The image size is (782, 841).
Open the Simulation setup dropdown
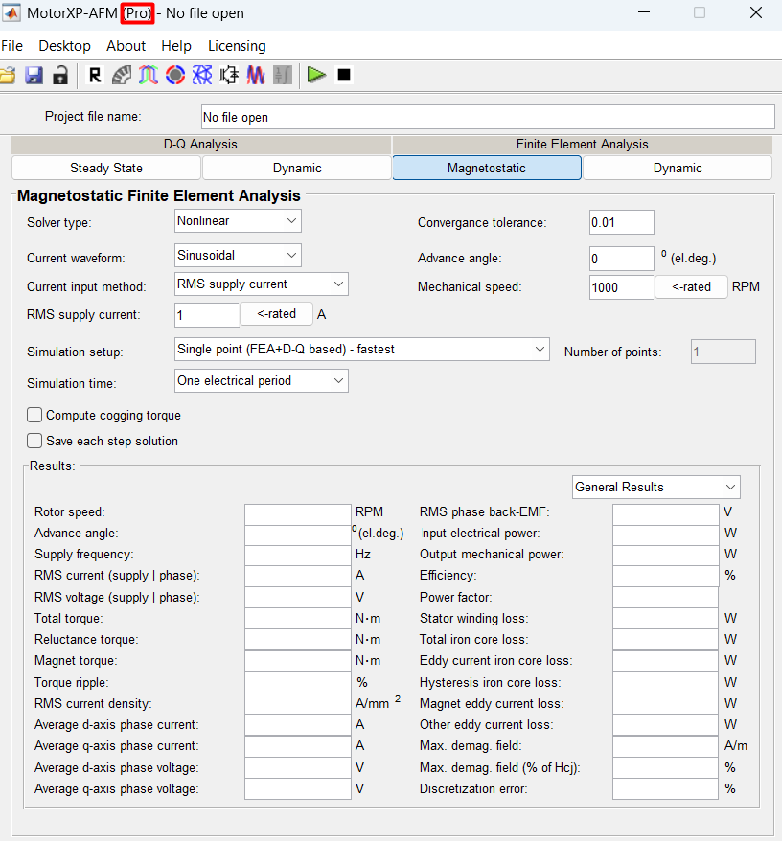pyautogui.click(x=361, y=350)
